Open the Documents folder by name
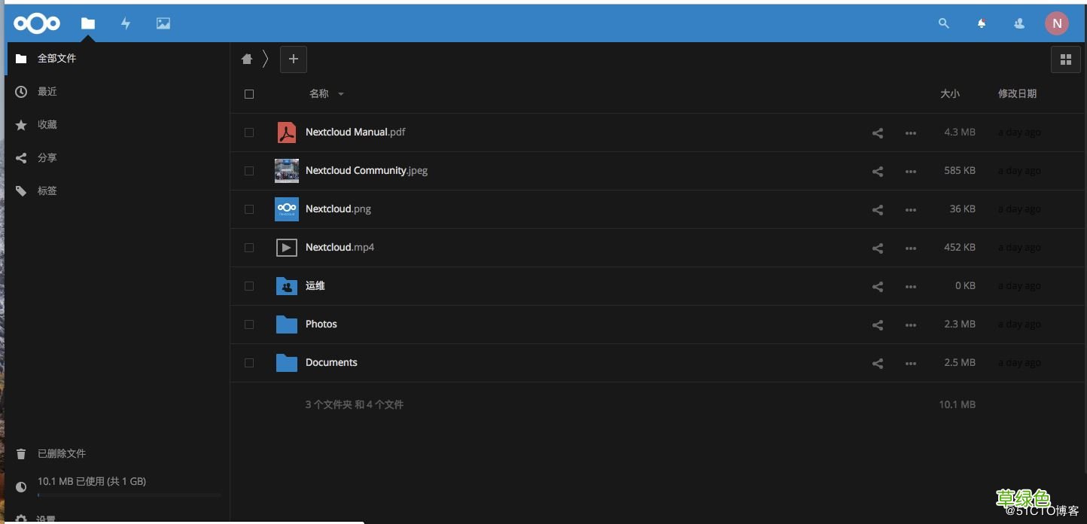 pos(331,363)
